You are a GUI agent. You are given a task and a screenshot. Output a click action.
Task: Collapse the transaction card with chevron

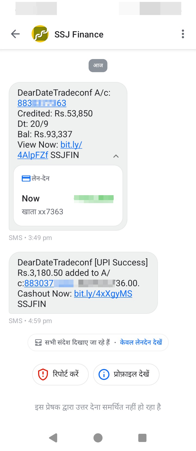(116, 156)
